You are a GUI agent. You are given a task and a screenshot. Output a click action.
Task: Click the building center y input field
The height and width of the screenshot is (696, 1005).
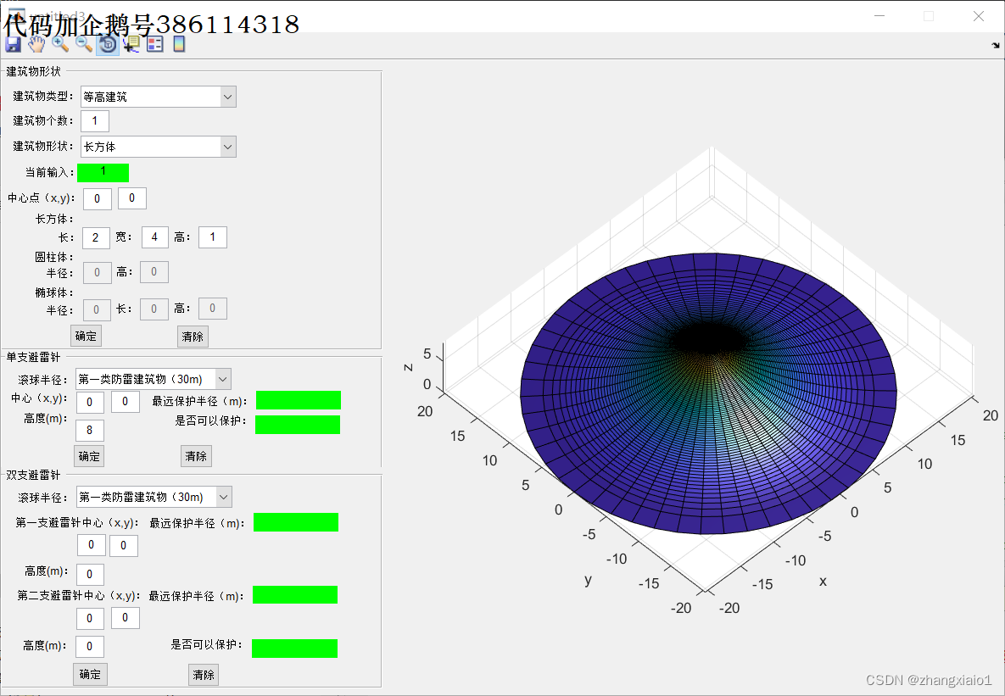pyautogui.click(x=132, y=198)
